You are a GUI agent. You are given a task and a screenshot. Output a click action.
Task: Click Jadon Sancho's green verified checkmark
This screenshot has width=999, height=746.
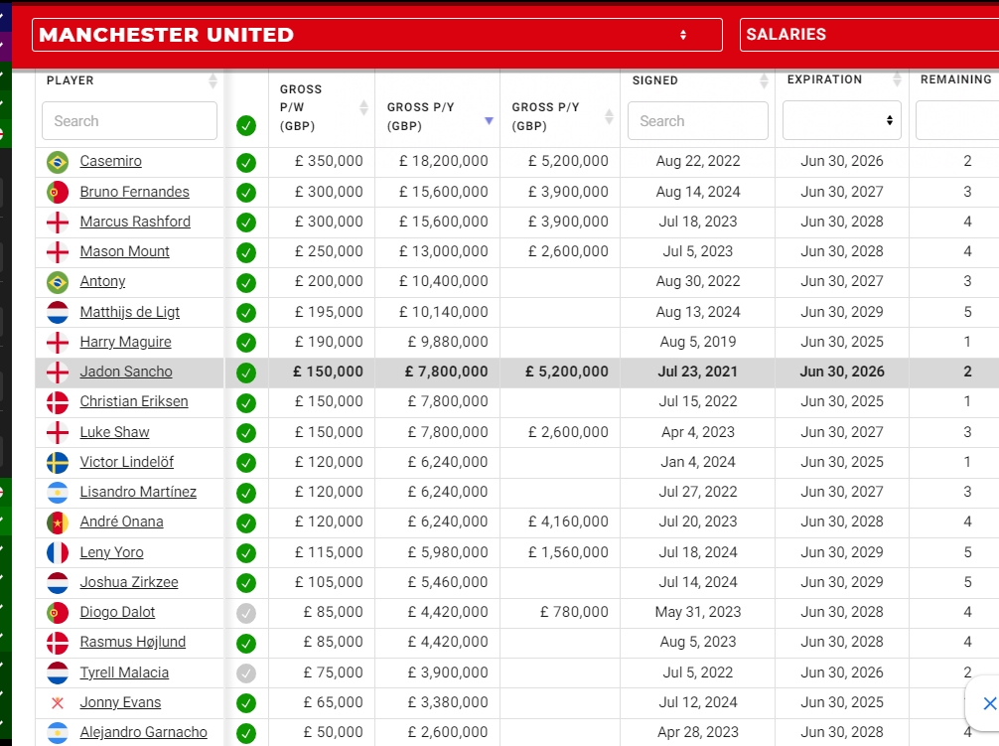click(246, 373)
